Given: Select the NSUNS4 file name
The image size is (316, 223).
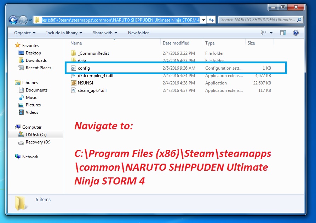Looking at the screenshot, I should point(85,83).
